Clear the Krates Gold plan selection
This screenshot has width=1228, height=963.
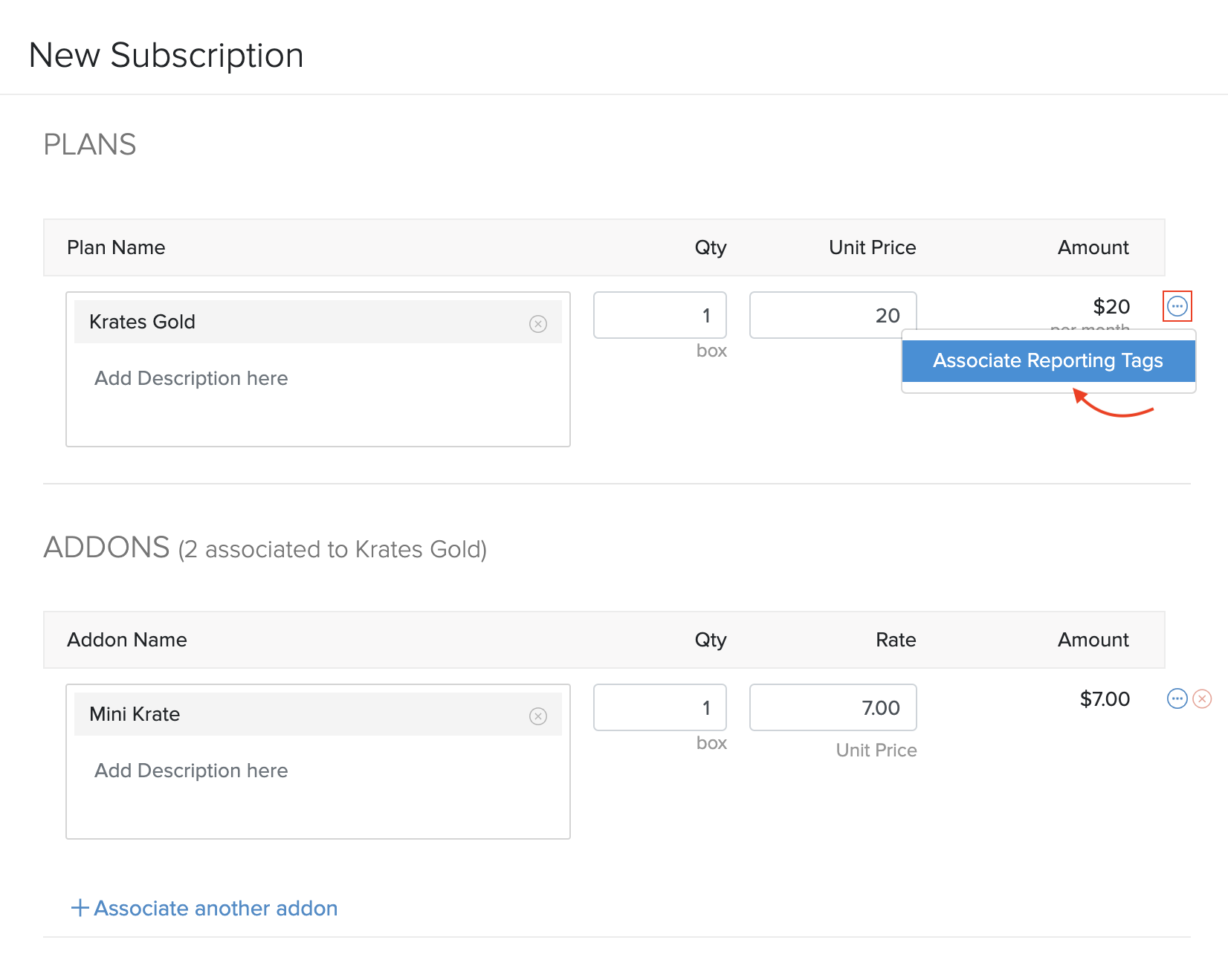click(x=537, y=322)
